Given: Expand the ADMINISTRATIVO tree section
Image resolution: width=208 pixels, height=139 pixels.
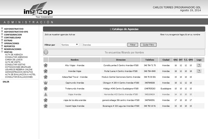Looking at the screenshot, I should (2, 29).
